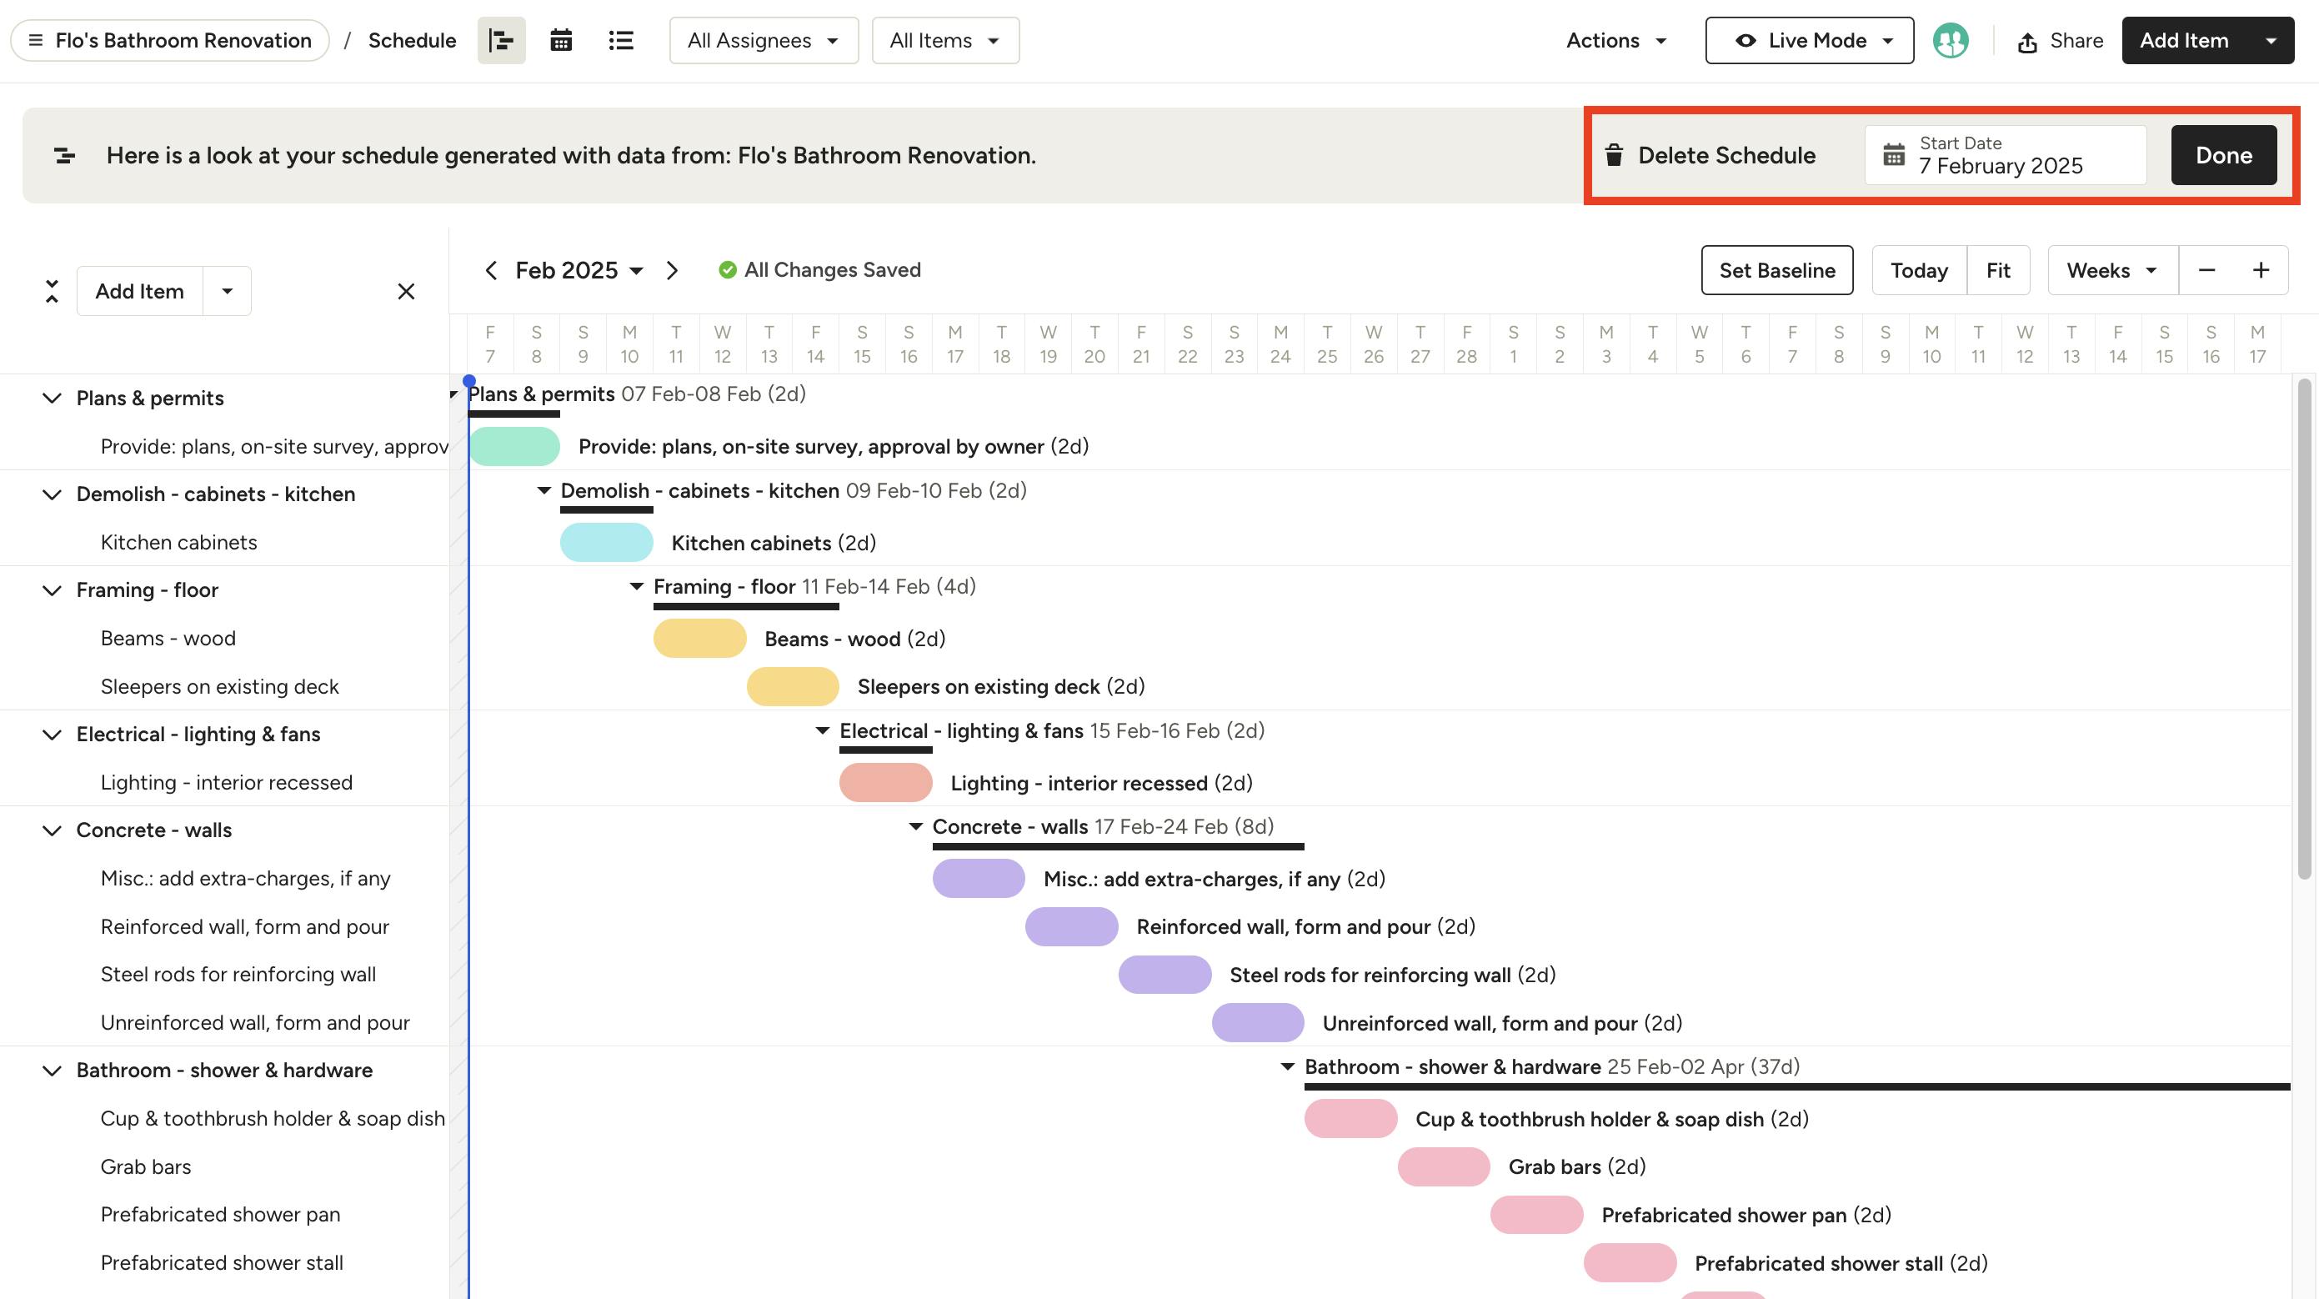Open the Share option
Screen dimensions: 2319x1299
coord(2059,40)
